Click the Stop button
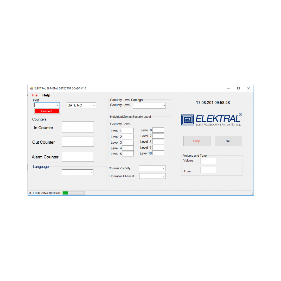 [197, 141]
